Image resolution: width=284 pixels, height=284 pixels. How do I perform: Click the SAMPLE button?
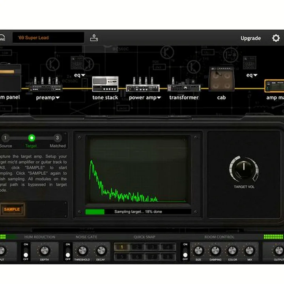[x=12, y=209]
